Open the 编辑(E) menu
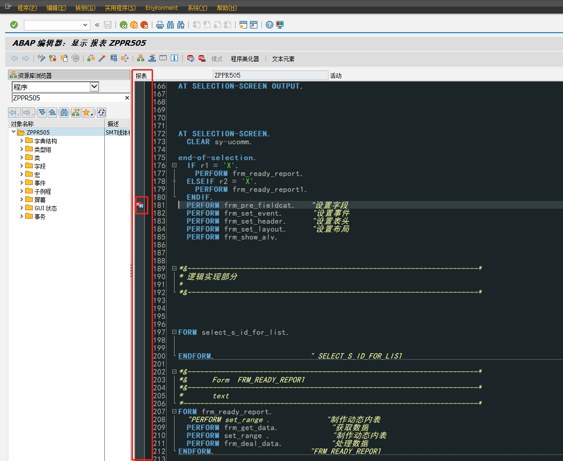563x461 pixels. [x=57, y=8]
